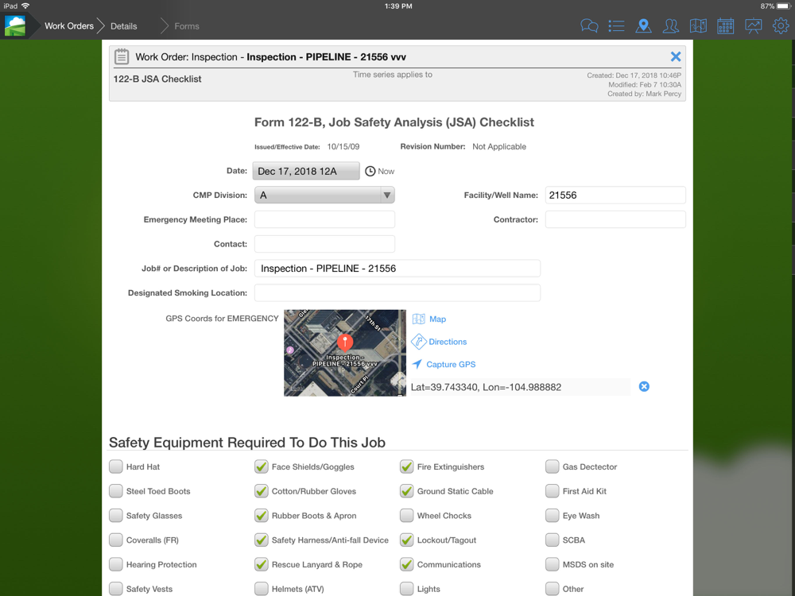The width and height of the screenshot is (795, 596).
Task: Open the map location pin icon
Action: (643, 26)
